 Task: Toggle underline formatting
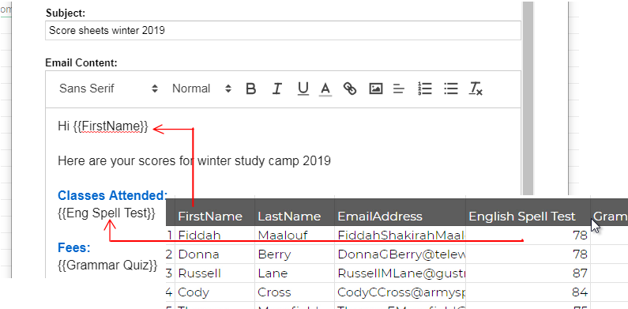(x=303, y=89)
